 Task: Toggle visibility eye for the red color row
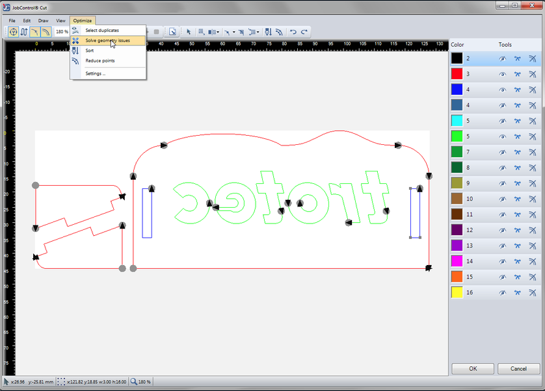tap(503, 74)
